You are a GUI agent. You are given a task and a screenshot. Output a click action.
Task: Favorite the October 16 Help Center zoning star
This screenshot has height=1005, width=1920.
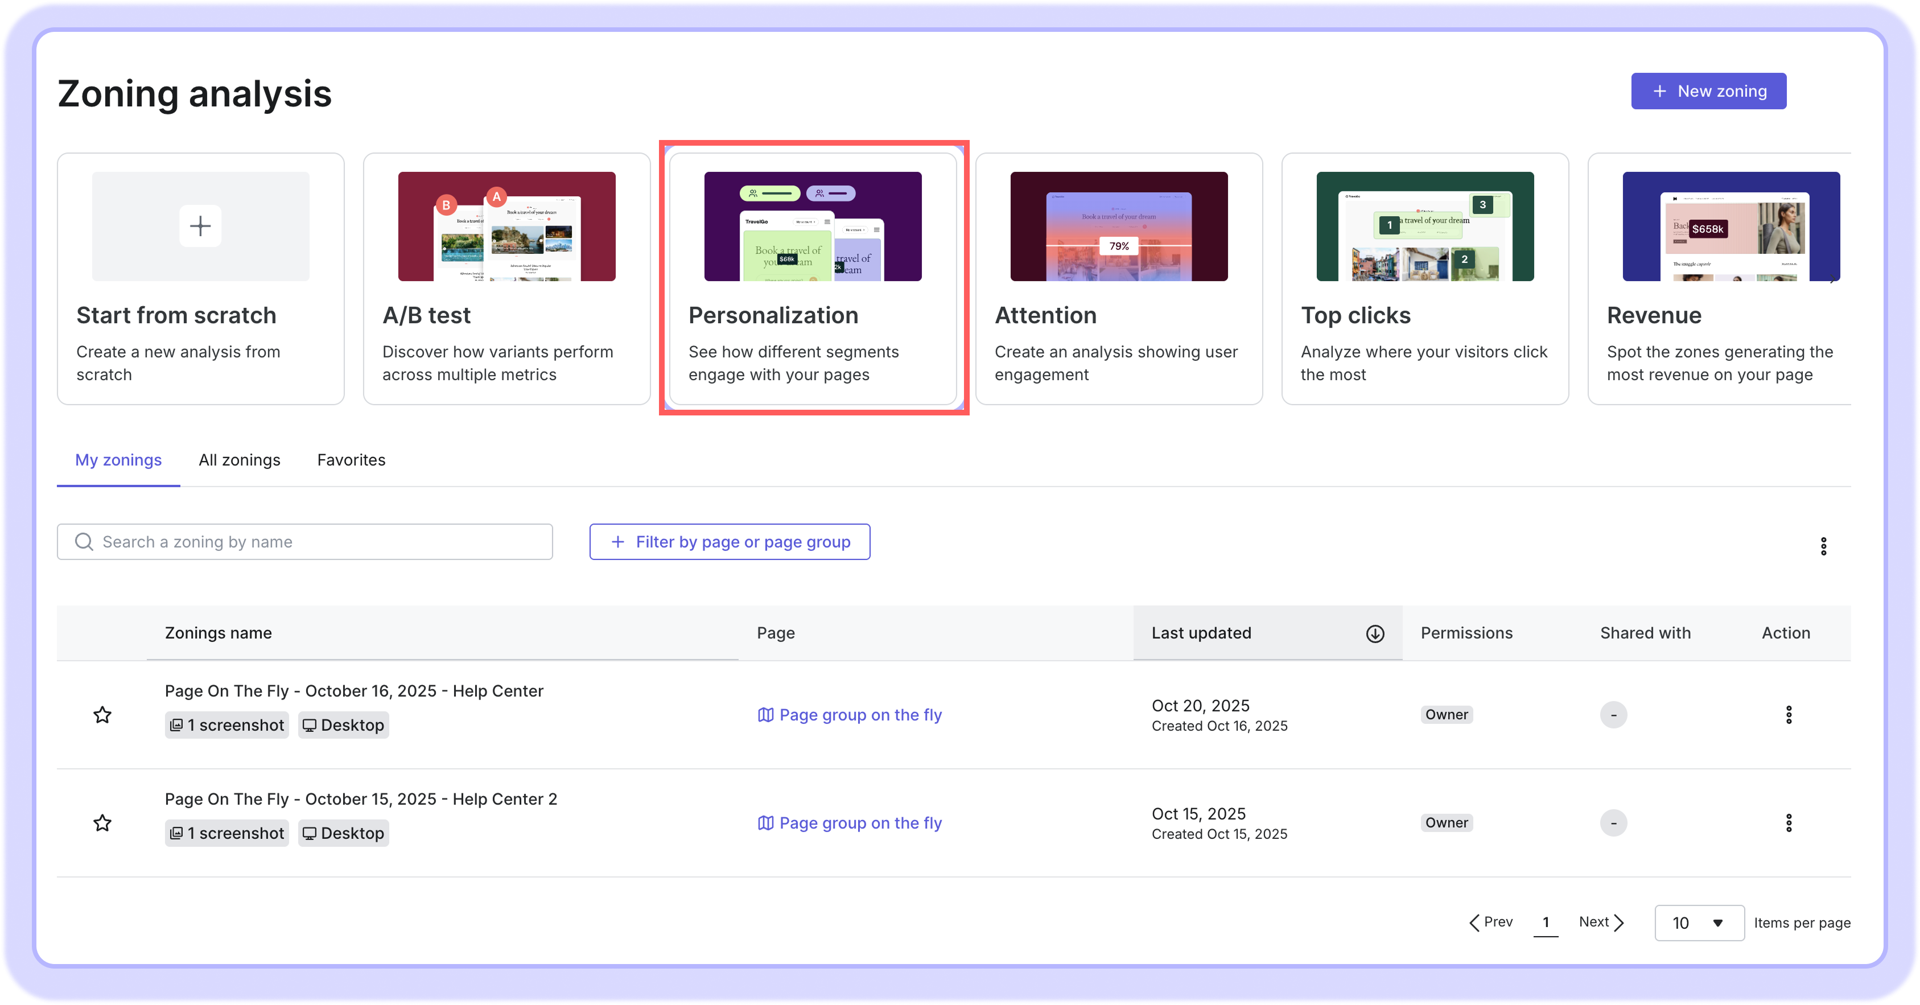102,715
